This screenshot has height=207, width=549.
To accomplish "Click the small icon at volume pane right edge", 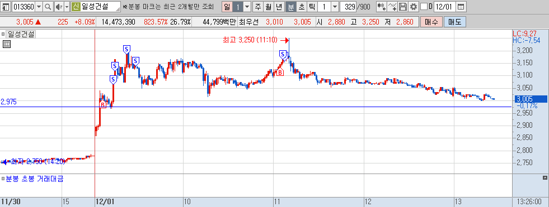I will pos(545,178).
